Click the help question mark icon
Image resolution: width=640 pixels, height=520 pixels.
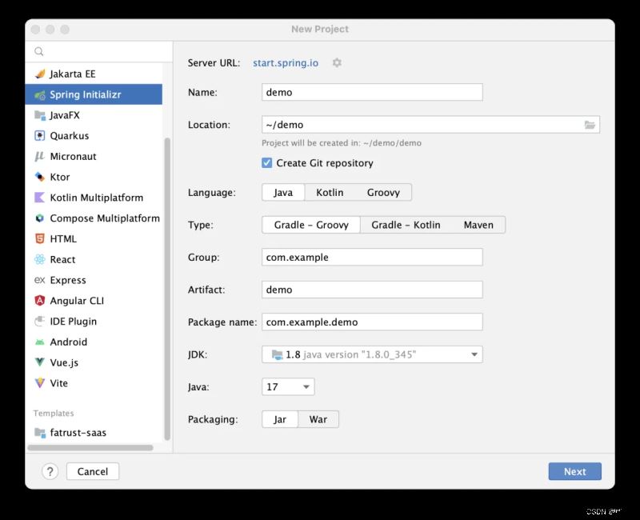tap(50, 471)
